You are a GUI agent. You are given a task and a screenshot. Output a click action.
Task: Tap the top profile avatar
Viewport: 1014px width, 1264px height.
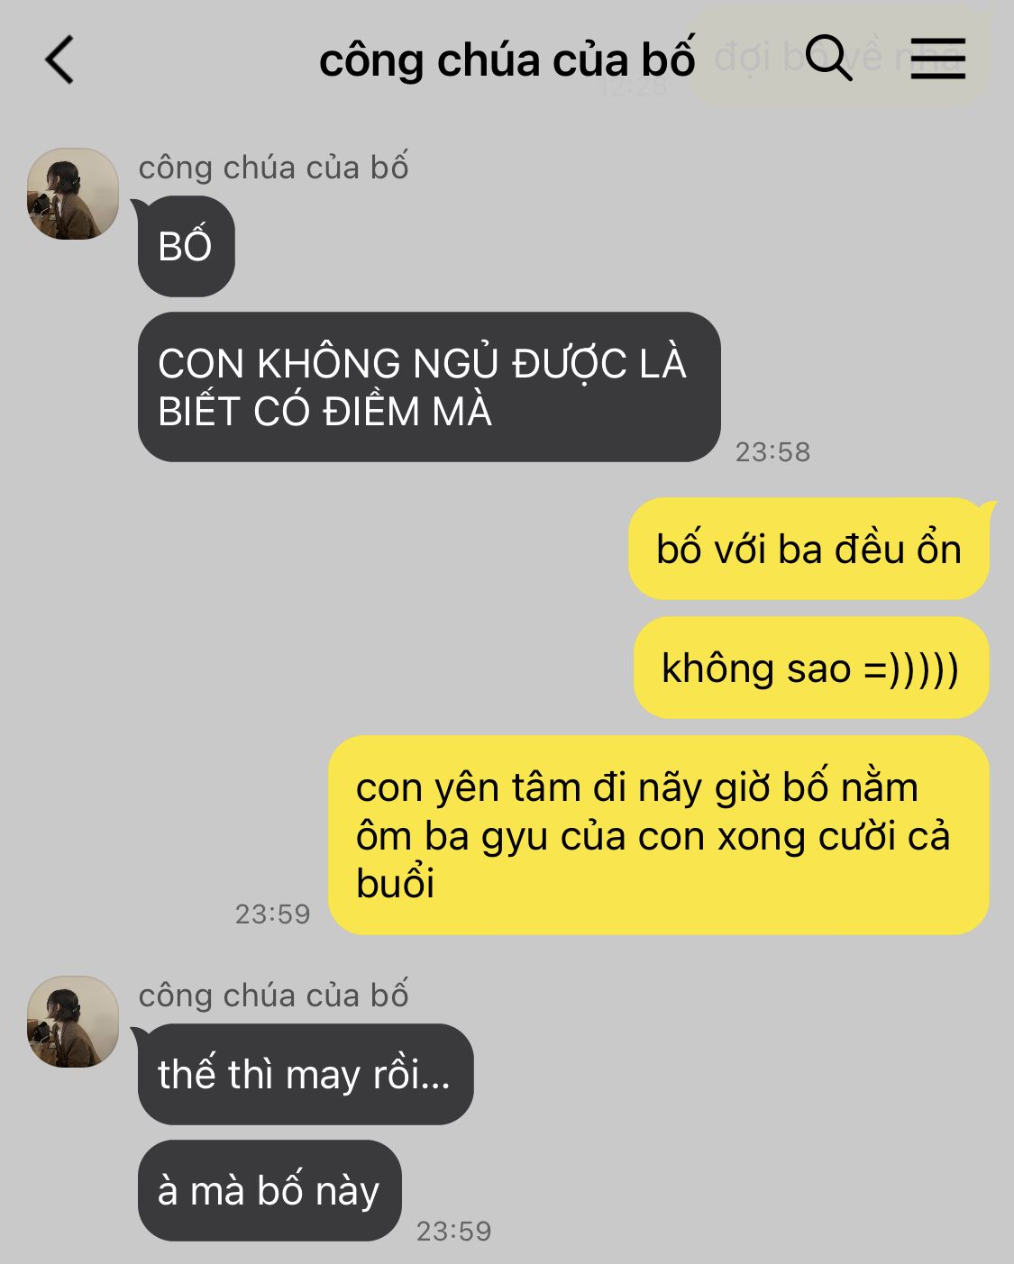pos(73,194)
